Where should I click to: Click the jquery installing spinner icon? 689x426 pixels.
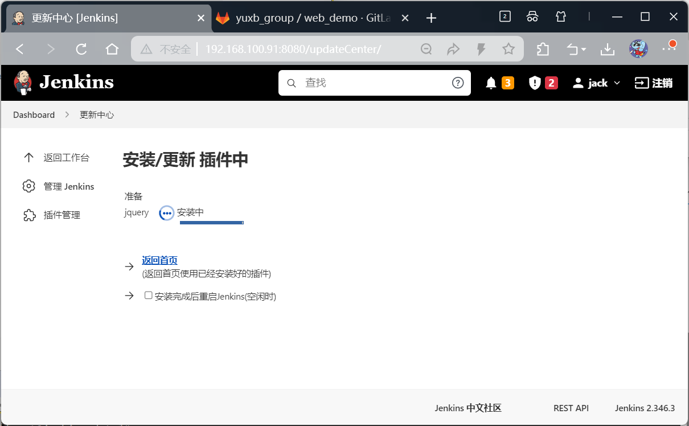tap(166, 213)
